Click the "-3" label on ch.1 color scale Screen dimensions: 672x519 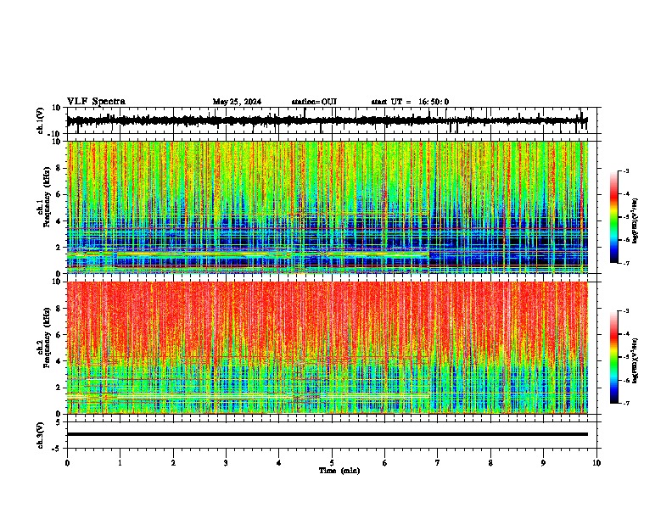pos(626,170)
